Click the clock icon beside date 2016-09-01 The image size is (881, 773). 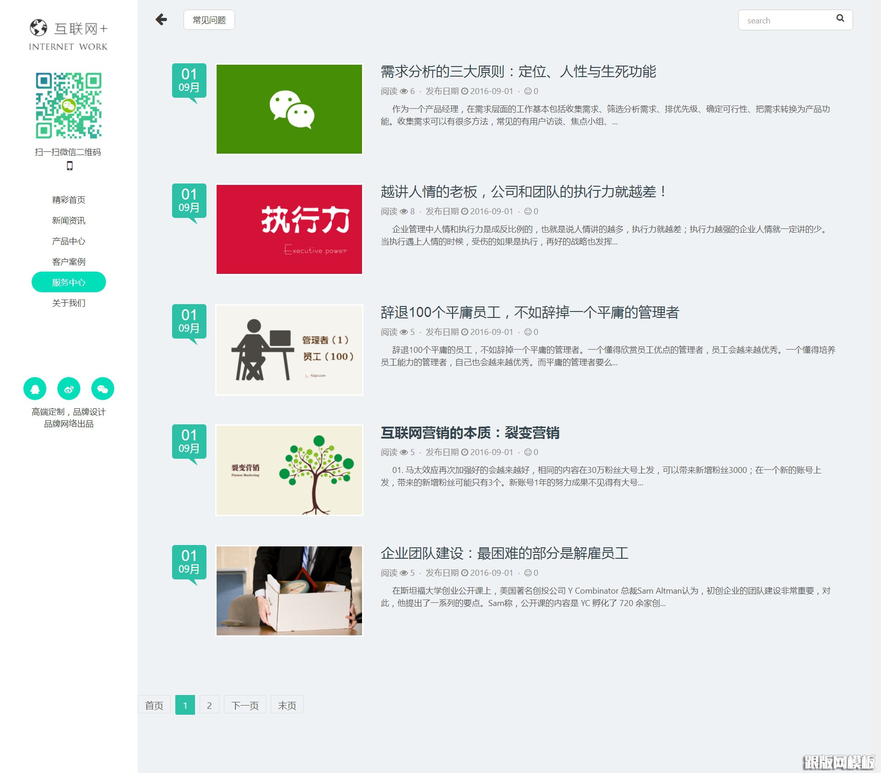click(465, 211)
